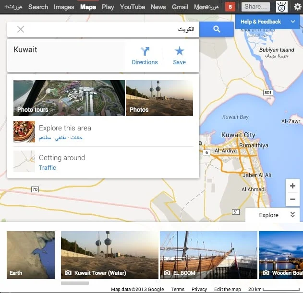Image resolution: width=303 pixels, height=293 pixels.
Task: Click the Share button
Action: (x=255, y=7)
